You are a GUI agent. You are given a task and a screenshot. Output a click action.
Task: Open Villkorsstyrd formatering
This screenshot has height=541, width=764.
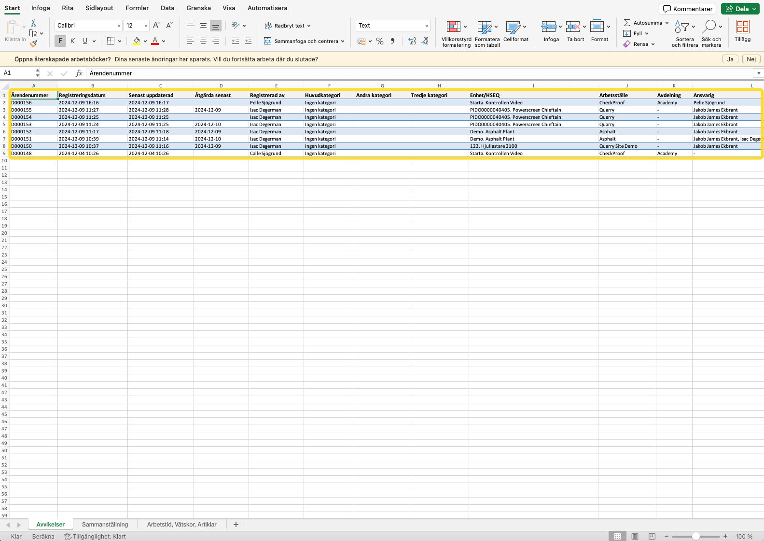point(456,34)
